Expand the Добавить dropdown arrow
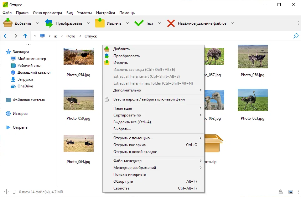 click(x=37, y=23)
